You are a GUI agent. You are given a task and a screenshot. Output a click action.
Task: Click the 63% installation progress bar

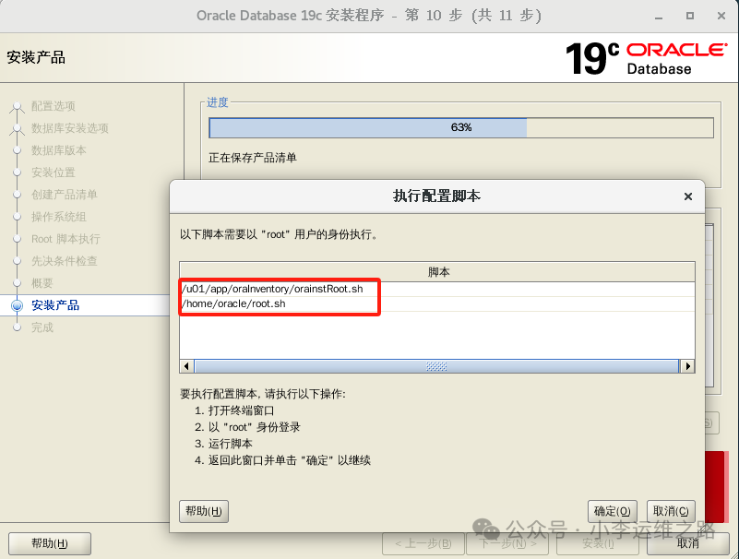[461, 127]
